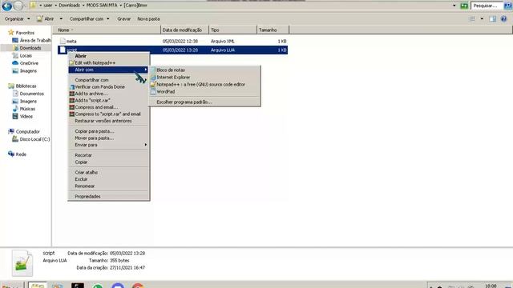Viewport: 513px width, 288px height.
Task: Choose Criar atalho
Action: tap(86, 173)
